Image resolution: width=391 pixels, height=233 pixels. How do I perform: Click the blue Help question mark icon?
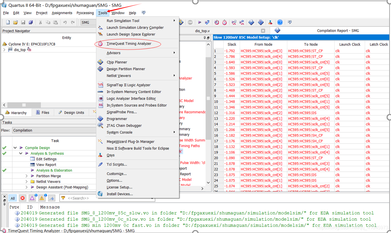click(280, 22)
